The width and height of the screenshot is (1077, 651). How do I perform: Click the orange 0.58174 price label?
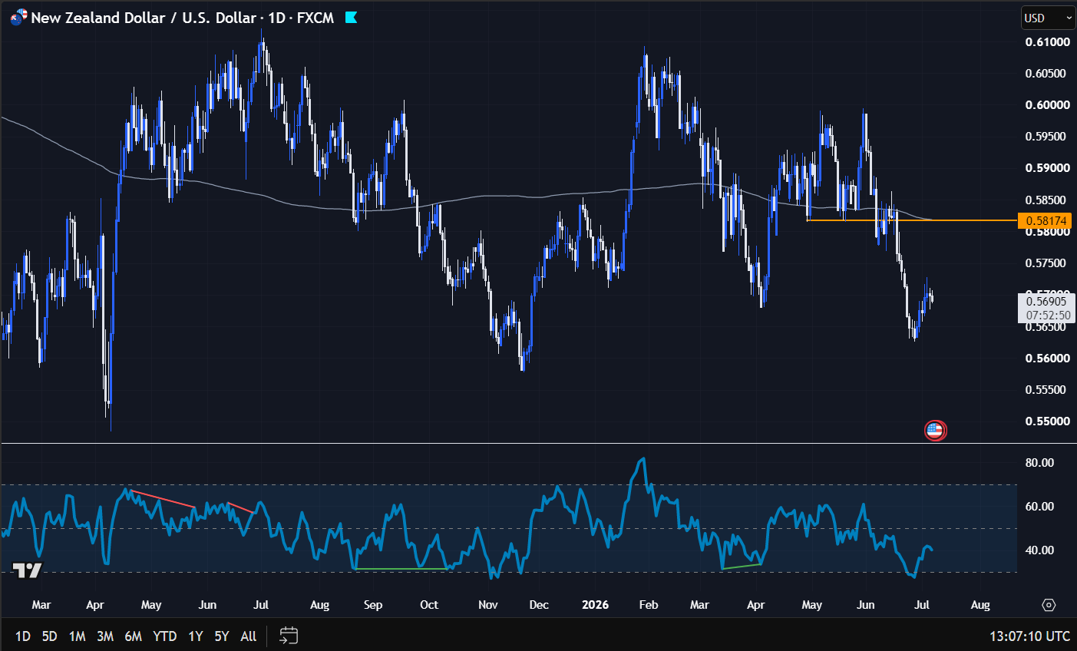tap(1046, 220)
